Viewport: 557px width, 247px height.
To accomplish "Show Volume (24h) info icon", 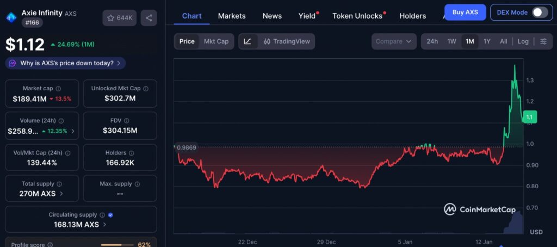I will [x=61, y=121].
